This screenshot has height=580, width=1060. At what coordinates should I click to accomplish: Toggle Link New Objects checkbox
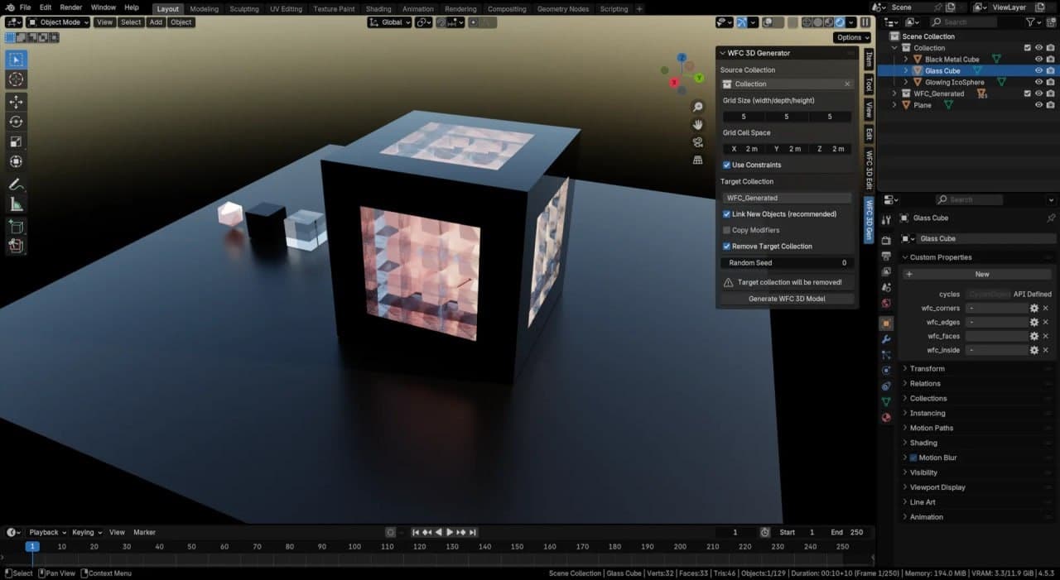pos(726,213)
